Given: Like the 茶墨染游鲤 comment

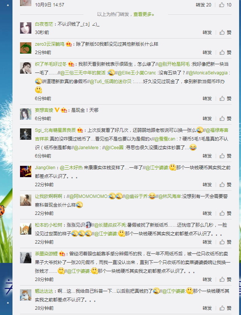Looking at the screenshot, I should click(225, 279).
